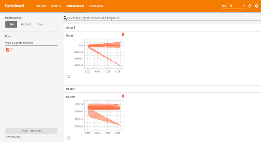Image resolution: width=261 pixels, height=142 pixels.
Task: Switch to the SCALARS tab
Action: [x=41, y=6]
